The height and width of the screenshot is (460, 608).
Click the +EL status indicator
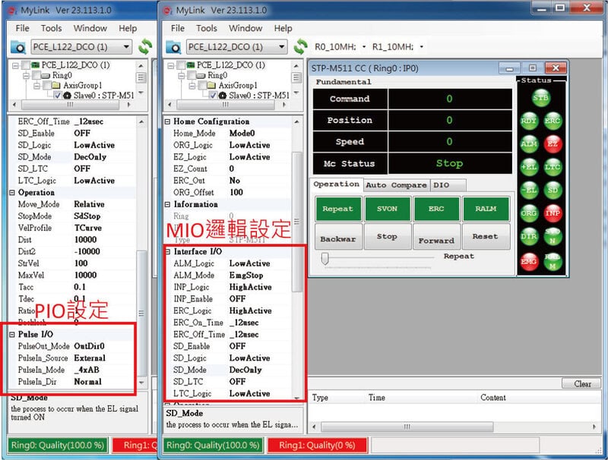[x=529, y=167]
